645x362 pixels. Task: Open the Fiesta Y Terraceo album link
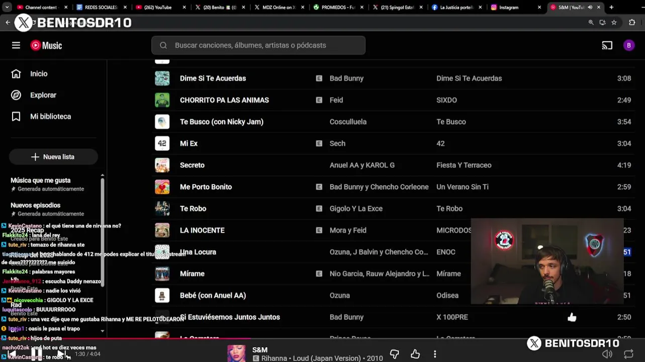[464, 165]
